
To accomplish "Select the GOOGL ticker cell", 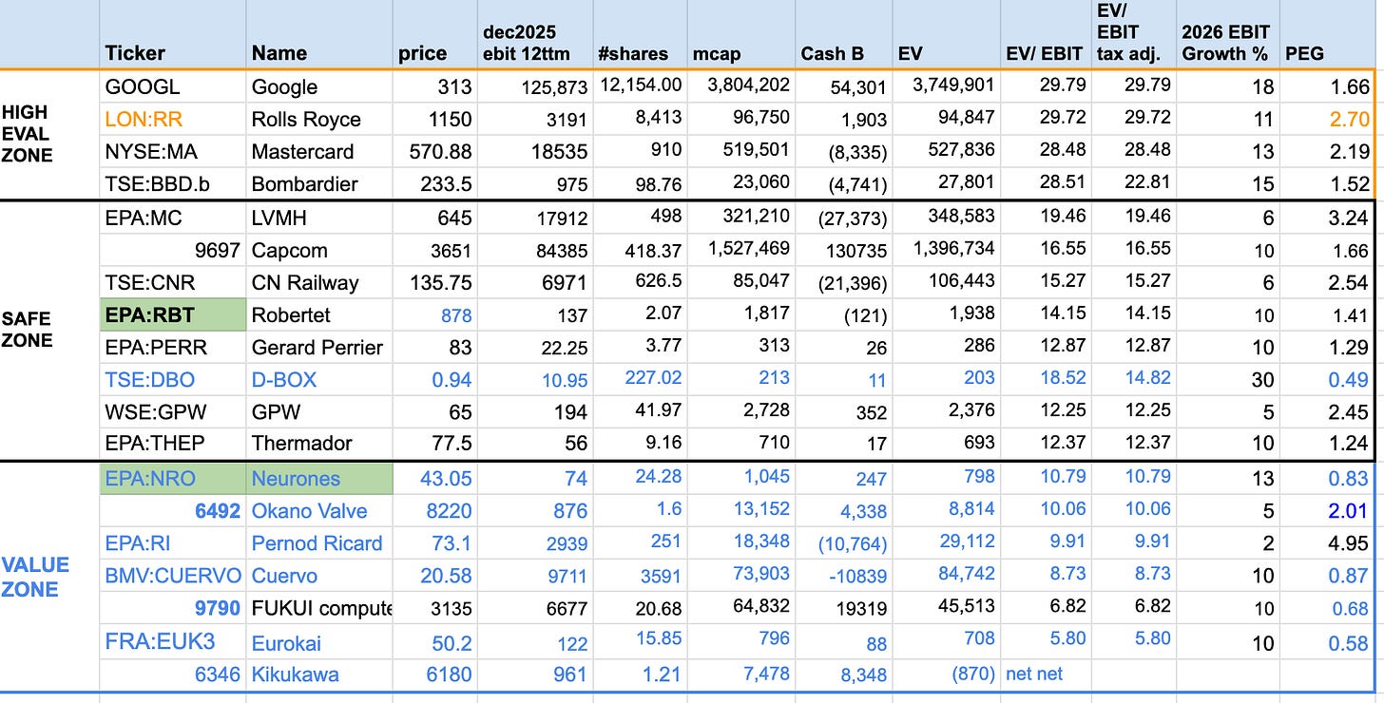I will coord(172,87).
